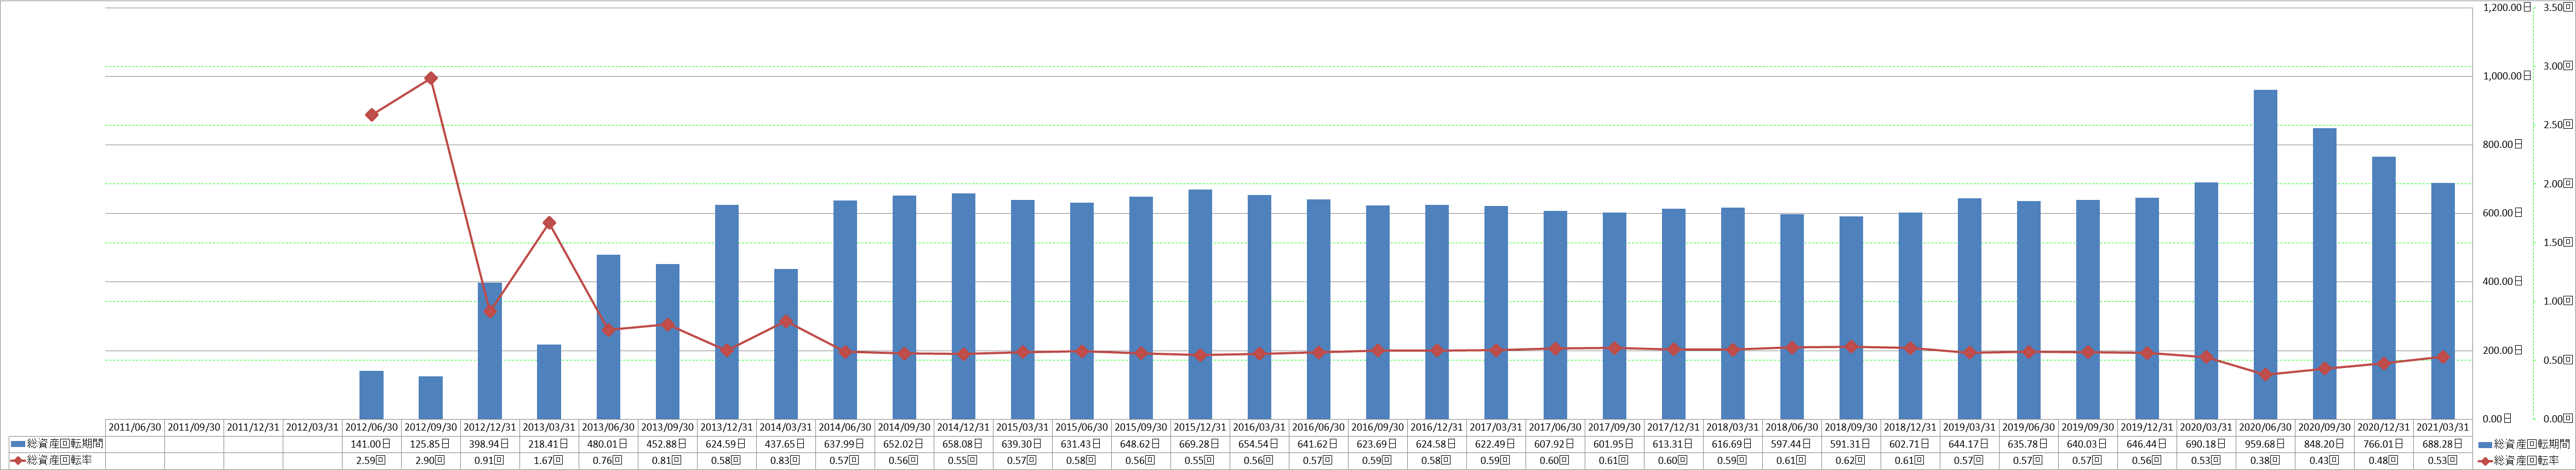Select the 125.85日 cell in the table

pyautogui.click(x=430, y=443)
